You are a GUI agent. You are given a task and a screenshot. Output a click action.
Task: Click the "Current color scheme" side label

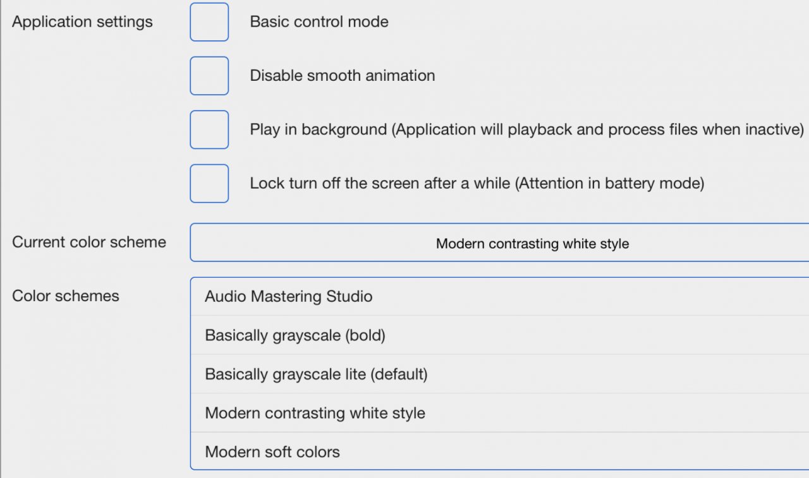click(x=89, y=242)
